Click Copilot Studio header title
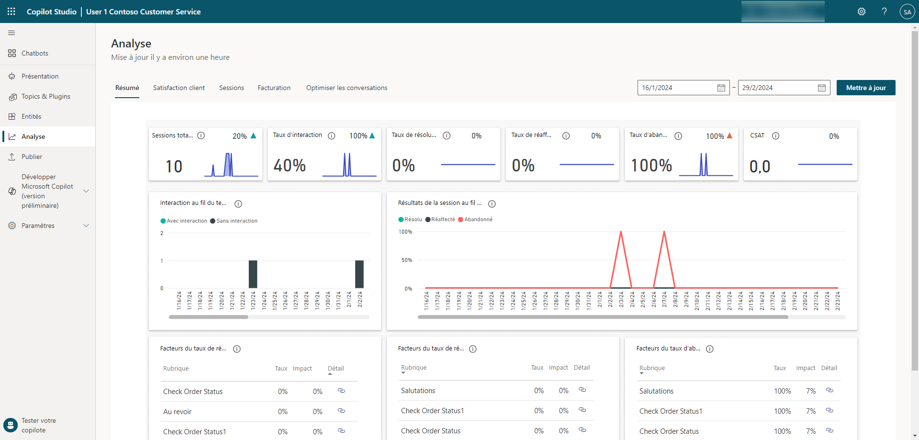 52,11
